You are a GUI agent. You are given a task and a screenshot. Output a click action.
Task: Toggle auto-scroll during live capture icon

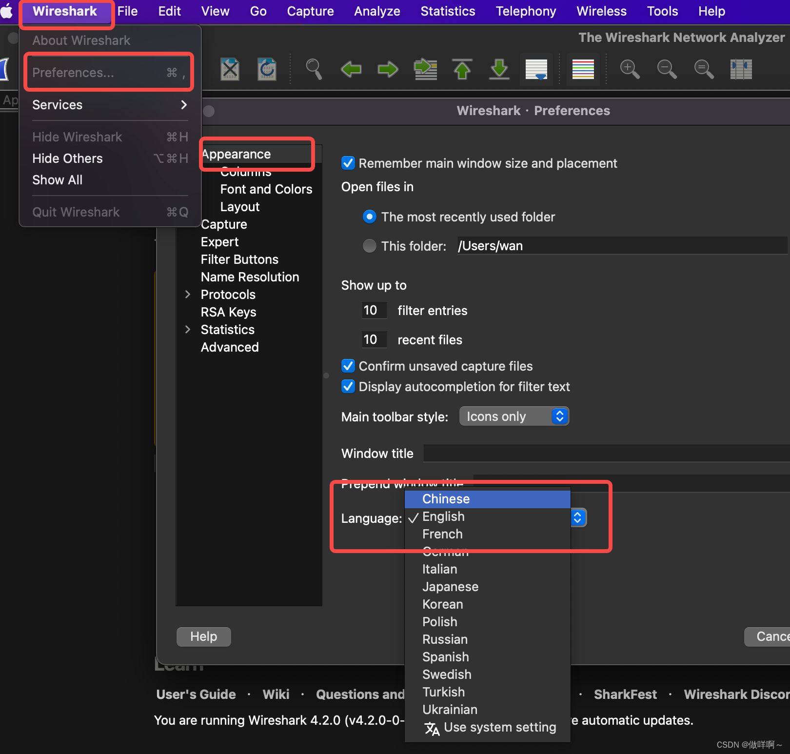click(536, 69)
